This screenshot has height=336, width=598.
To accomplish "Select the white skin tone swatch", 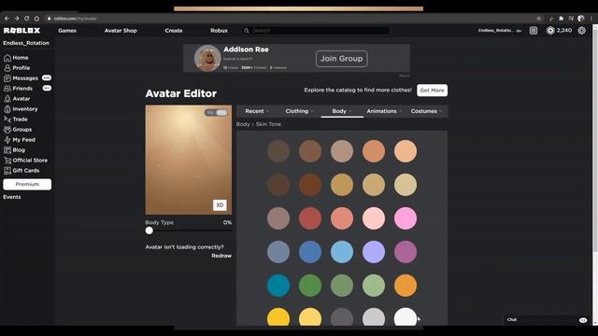I will point(405,317).
